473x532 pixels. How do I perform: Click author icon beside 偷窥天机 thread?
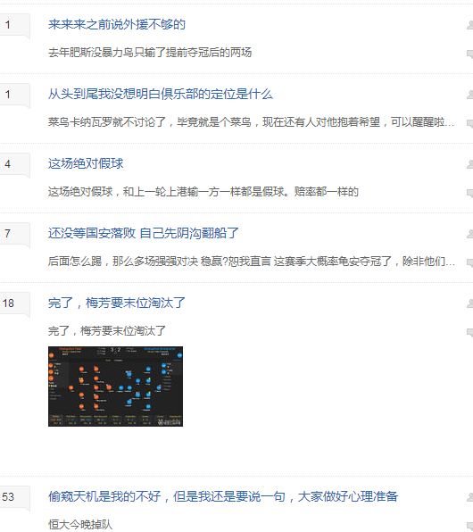pos(470,497)
